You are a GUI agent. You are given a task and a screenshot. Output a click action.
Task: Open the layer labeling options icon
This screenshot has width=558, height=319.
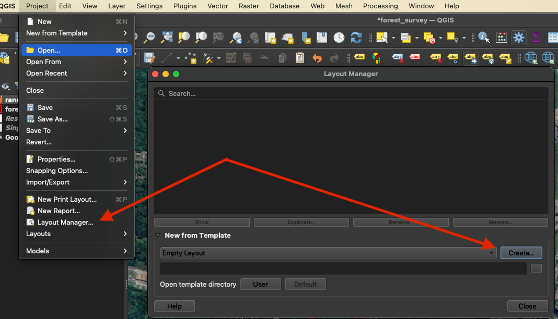tap(359, 57)
